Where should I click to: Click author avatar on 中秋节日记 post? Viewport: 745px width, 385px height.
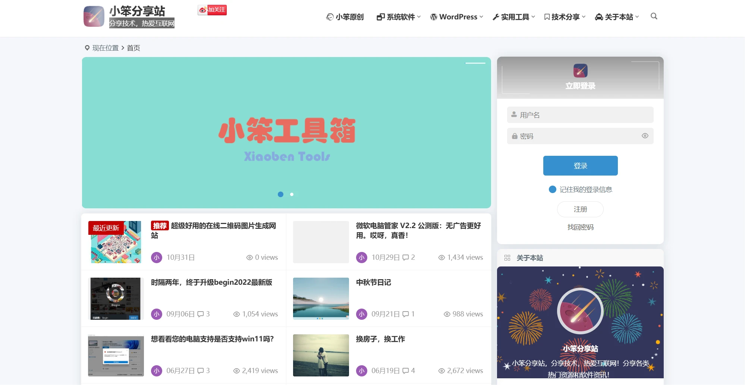pyautogui.click(x=362, y=314)
